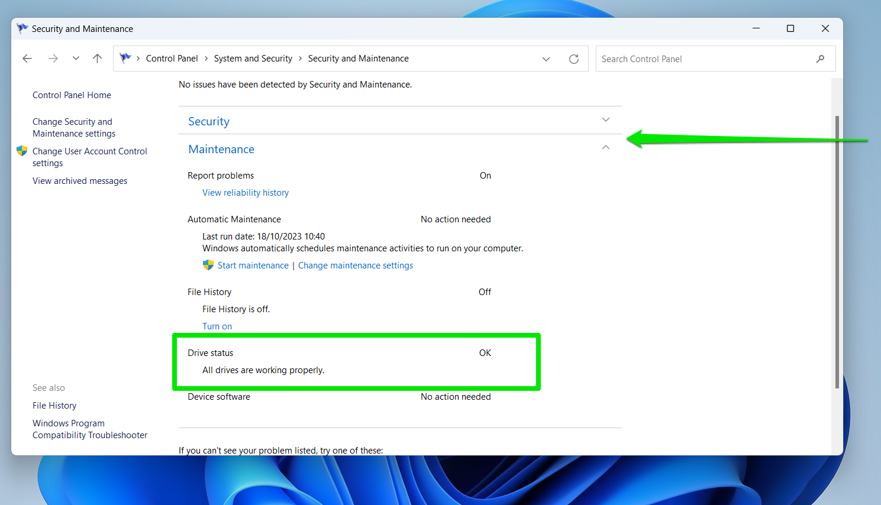
Task: Click the search magnifier icon
Action: click(820, 59)
